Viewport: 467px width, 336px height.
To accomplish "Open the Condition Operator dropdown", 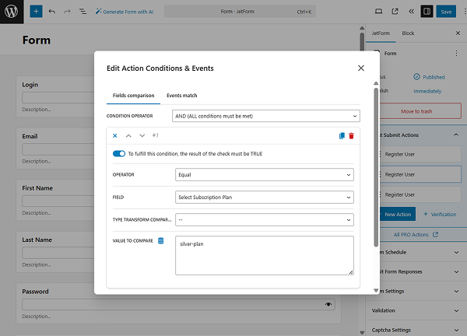I will (265, 116).
